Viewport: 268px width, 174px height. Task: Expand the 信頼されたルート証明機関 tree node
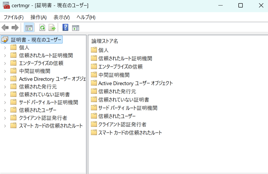(x=5, y=56)
